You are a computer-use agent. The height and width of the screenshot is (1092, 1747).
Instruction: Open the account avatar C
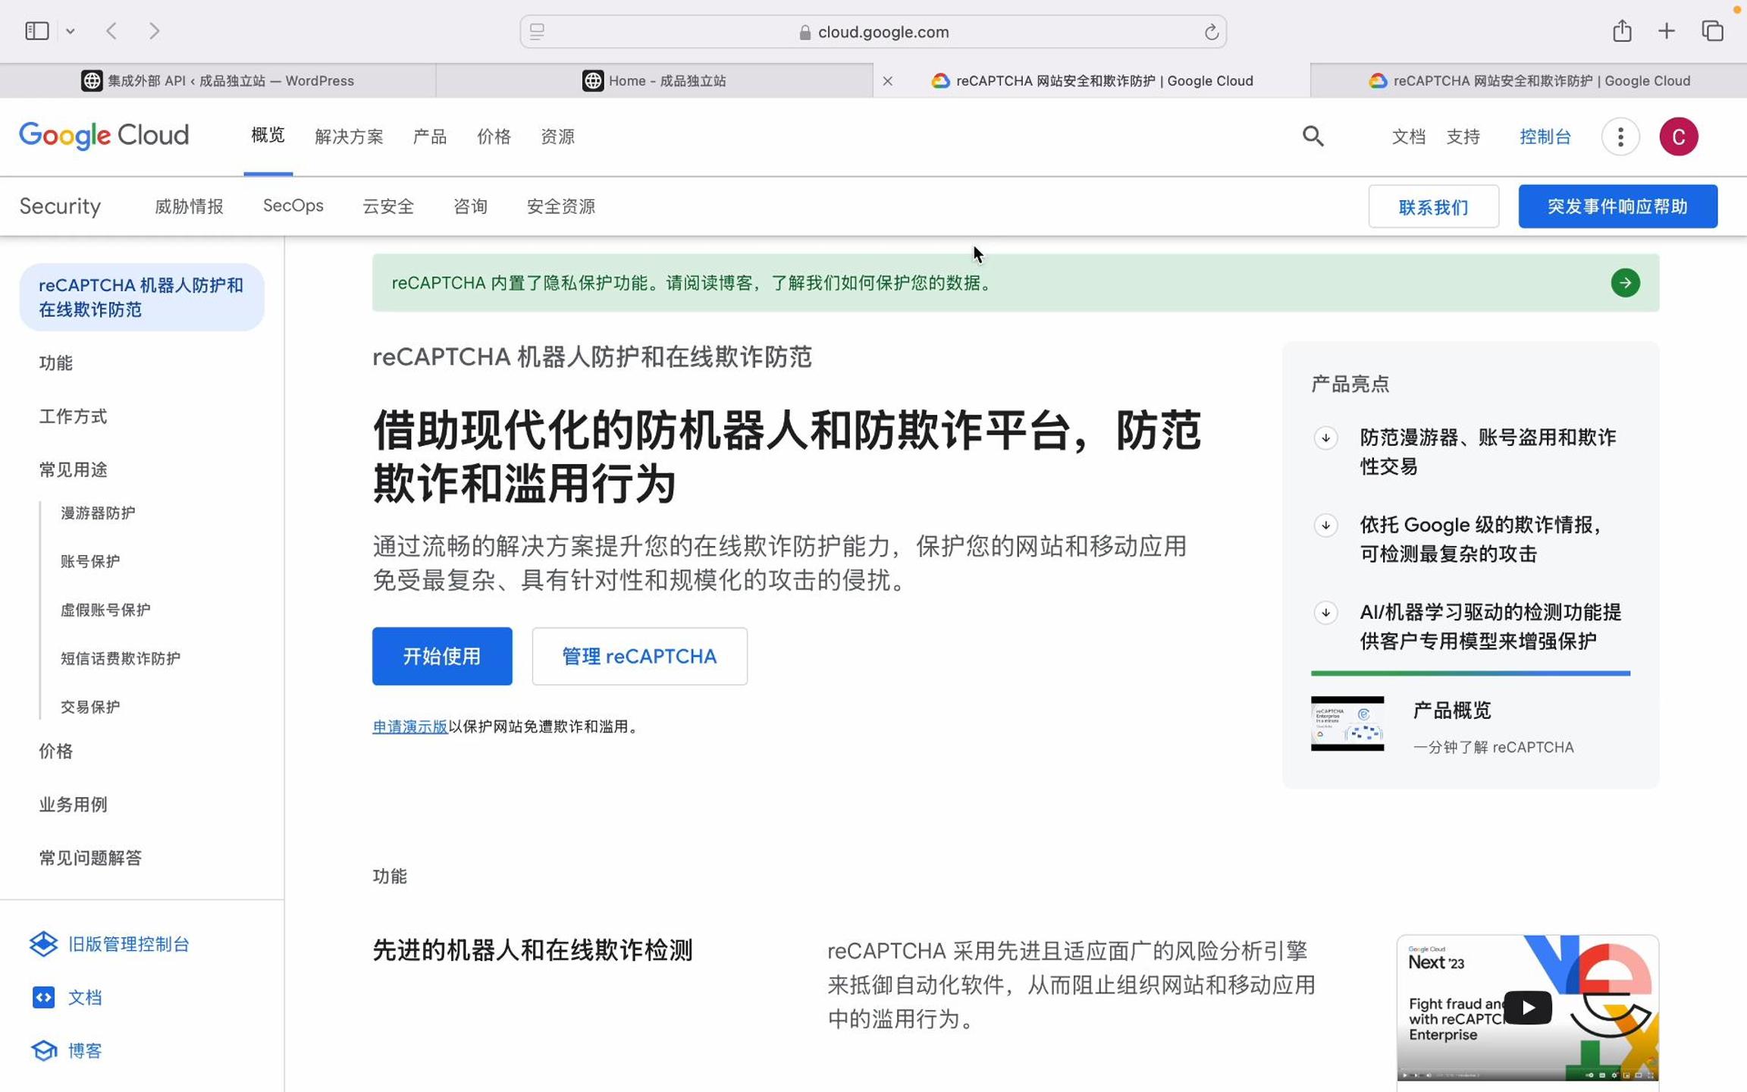(x=1678, y=136)
